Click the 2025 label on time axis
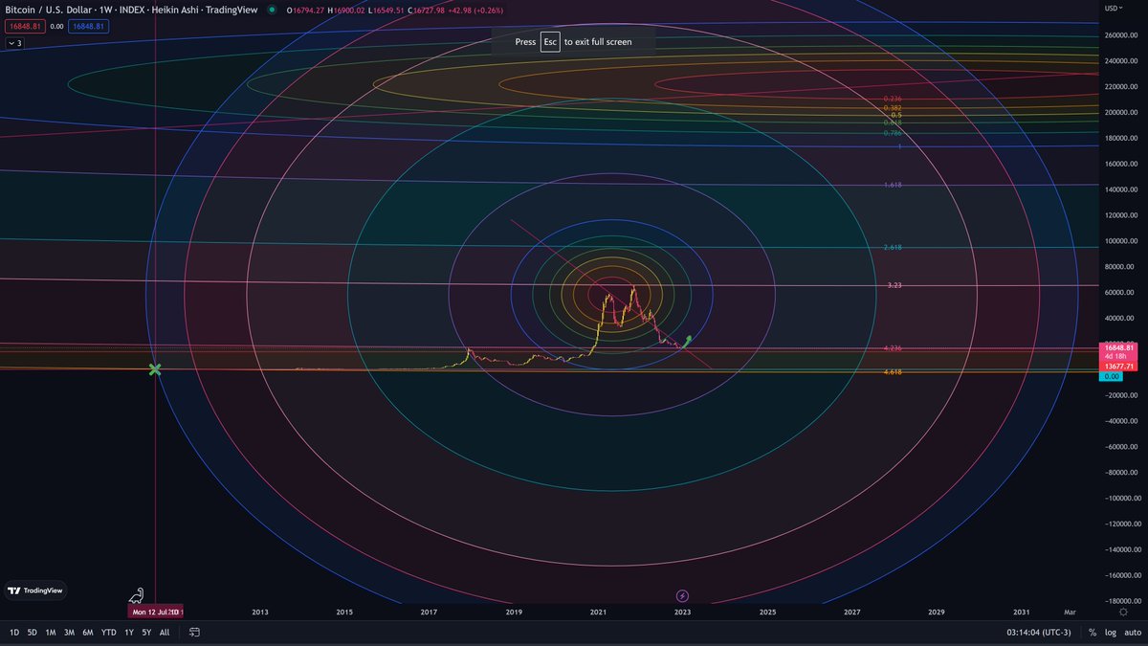This screenshot has height=646, width=1148. tap(767, 611)
